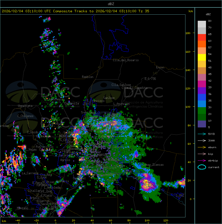
Task: Click the cyan current ellipse icon
Action: (202, 167)
